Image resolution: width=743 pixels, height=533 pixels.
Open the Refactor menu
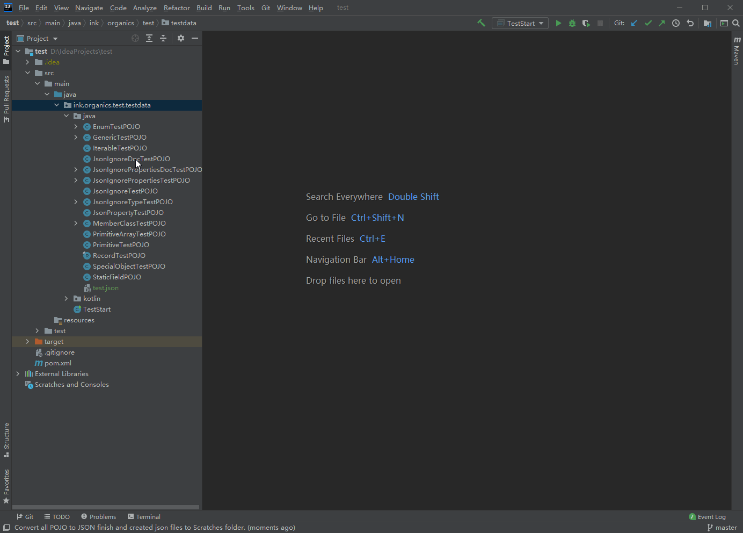pos(177,8)
